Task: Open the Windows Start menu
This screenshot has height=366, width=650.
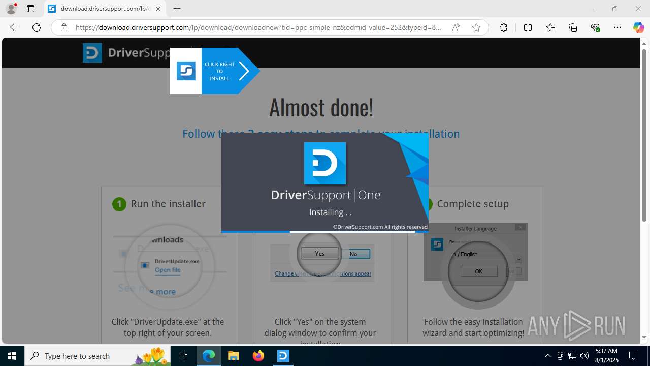Action: [x=12, y=356]
